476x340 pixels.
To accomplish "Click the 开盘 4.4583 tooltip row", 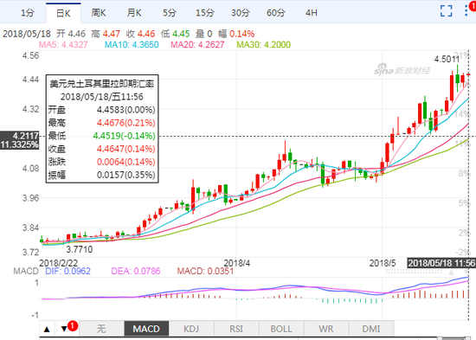I will [102, 110].
